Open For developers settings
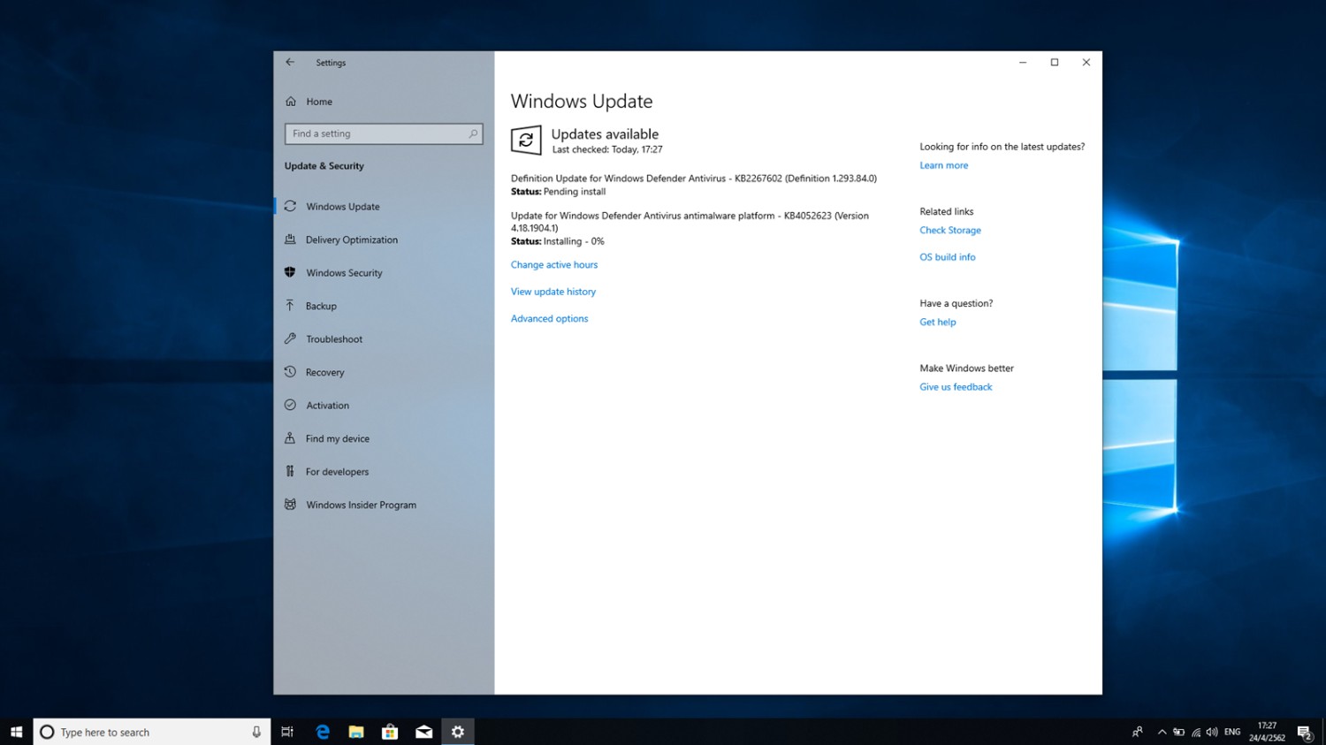 pyautogui.click(x=337, y=472)
